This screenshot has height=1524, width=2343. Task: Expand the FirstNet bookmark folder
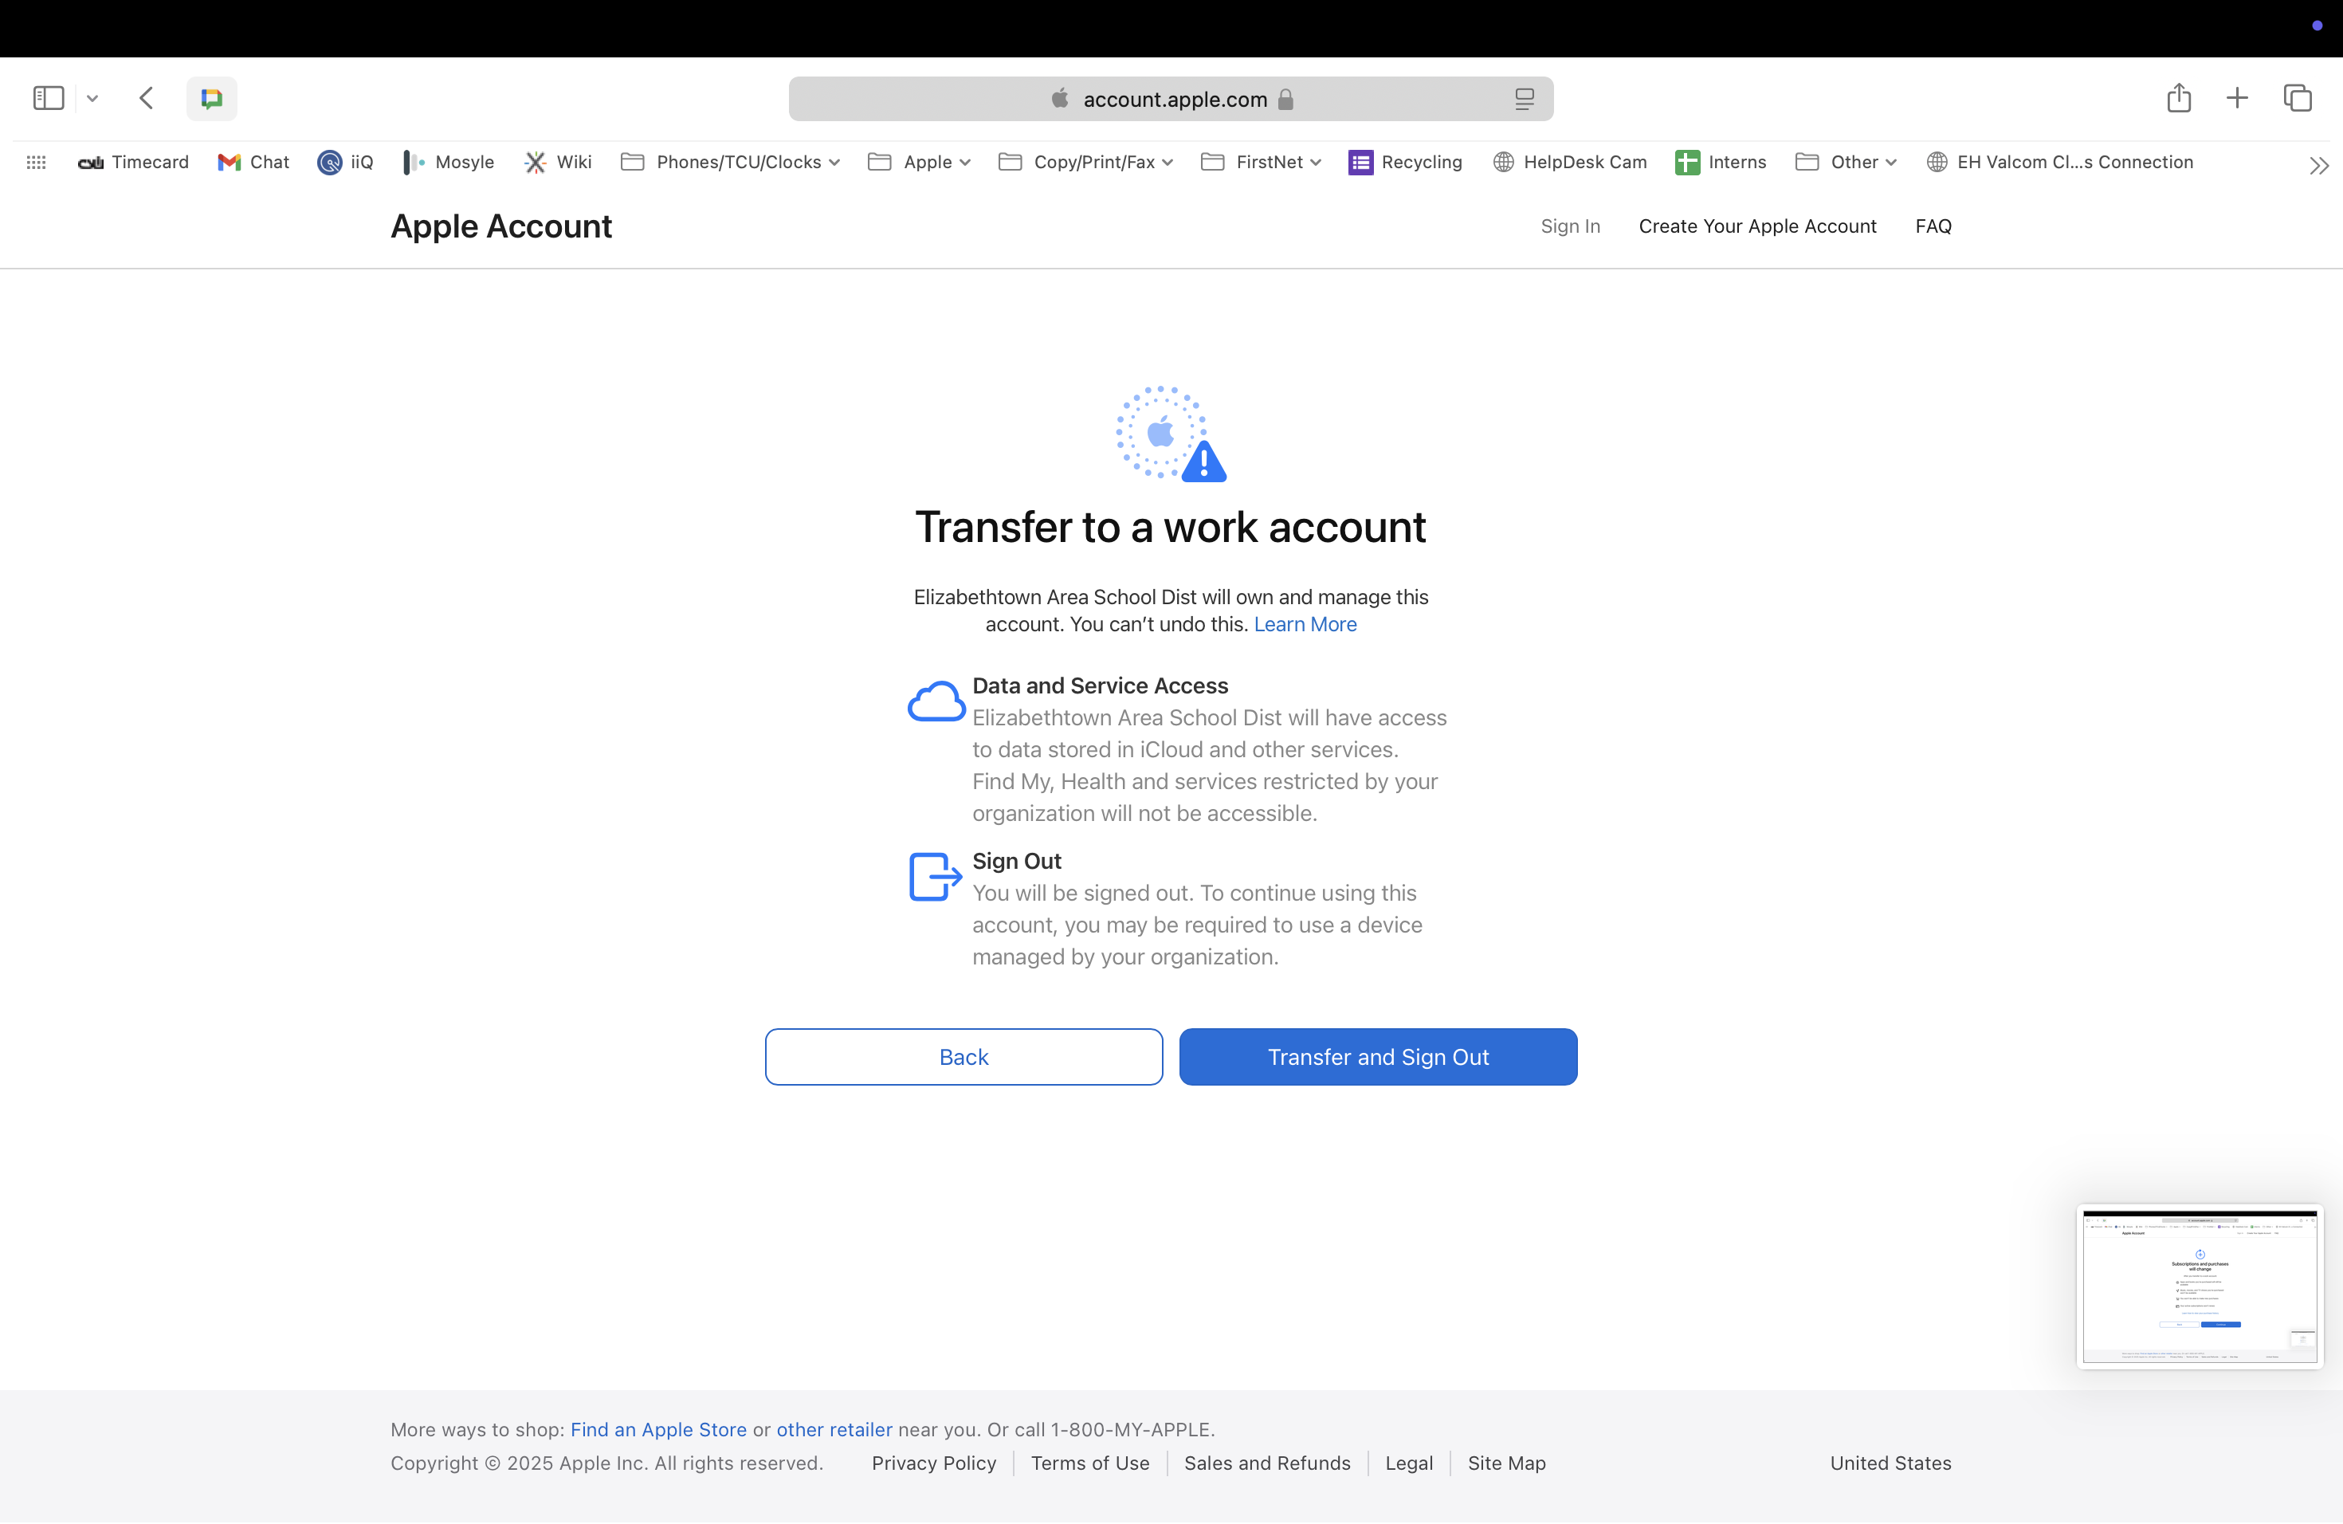tap(1261, 163)
